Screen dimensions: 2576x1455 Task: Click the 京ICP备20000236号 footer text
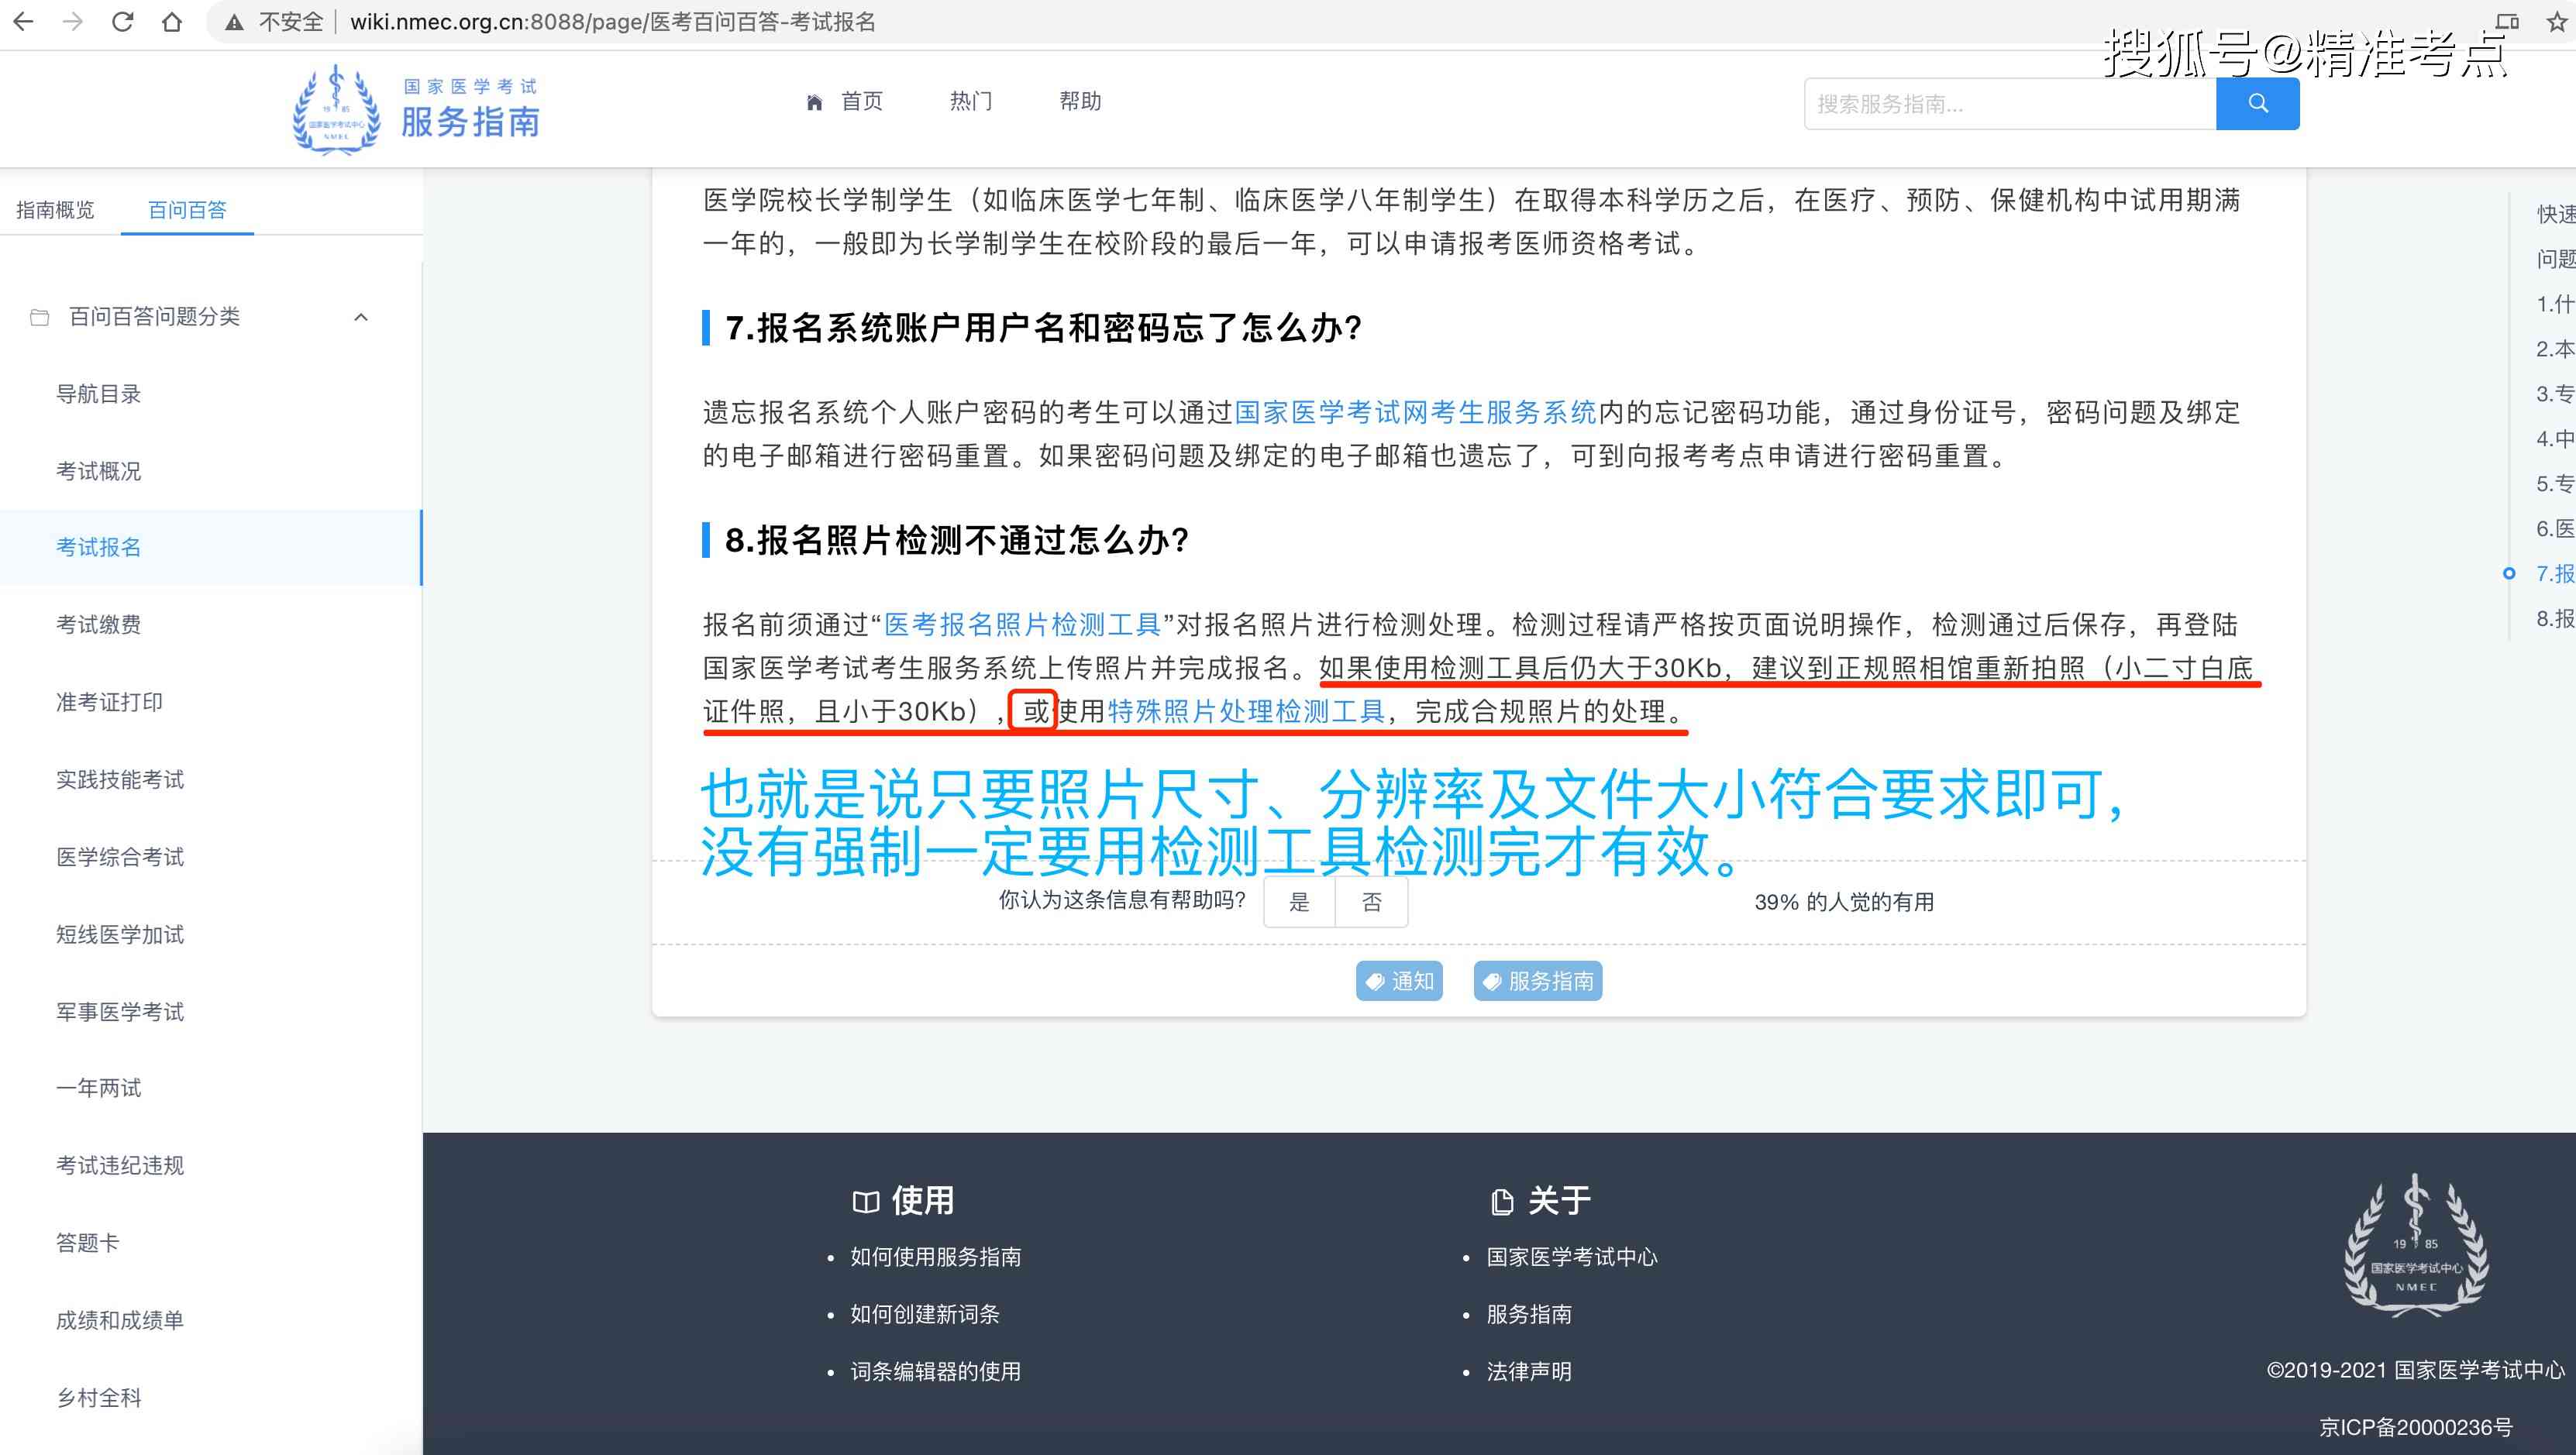pyautogui.click(x=2416, y=1427)
